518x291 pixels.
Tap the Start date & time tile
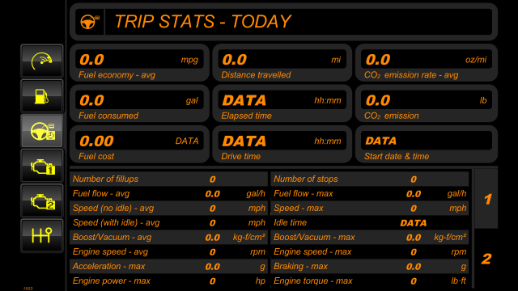click(427, 145)
